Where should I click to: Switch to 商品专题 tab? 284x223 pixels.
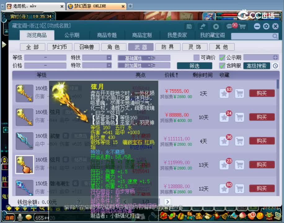pyautogui.click(x=107, y=35)
